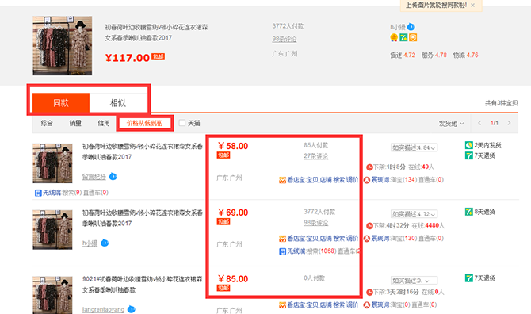The height and width of the screenshot is (314, 531).
Task: Click the 包邮 tag under ¥58.00
Action: pyautogui.click(x=223, y=155)
